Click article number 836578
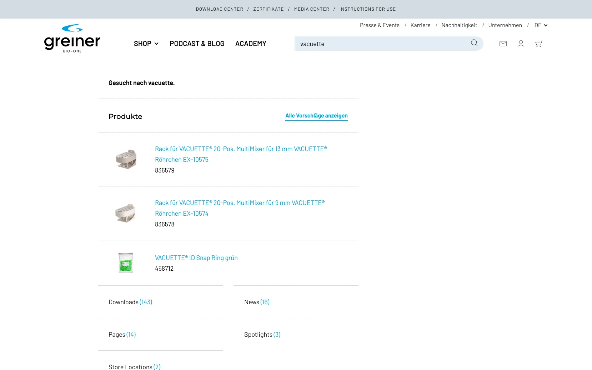 [165, 224]
